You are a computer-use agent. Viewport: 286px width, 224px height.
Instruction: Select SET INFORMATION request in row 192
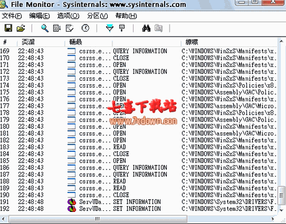[137, 209]
